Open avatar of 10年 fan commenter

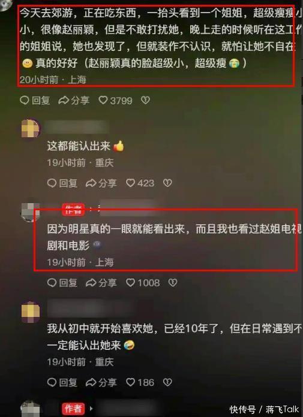pos(31,312)
